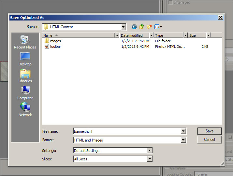Click the Save button
Image resolution: width=233 pixels, height=176 pixels.
coord(210,131)
